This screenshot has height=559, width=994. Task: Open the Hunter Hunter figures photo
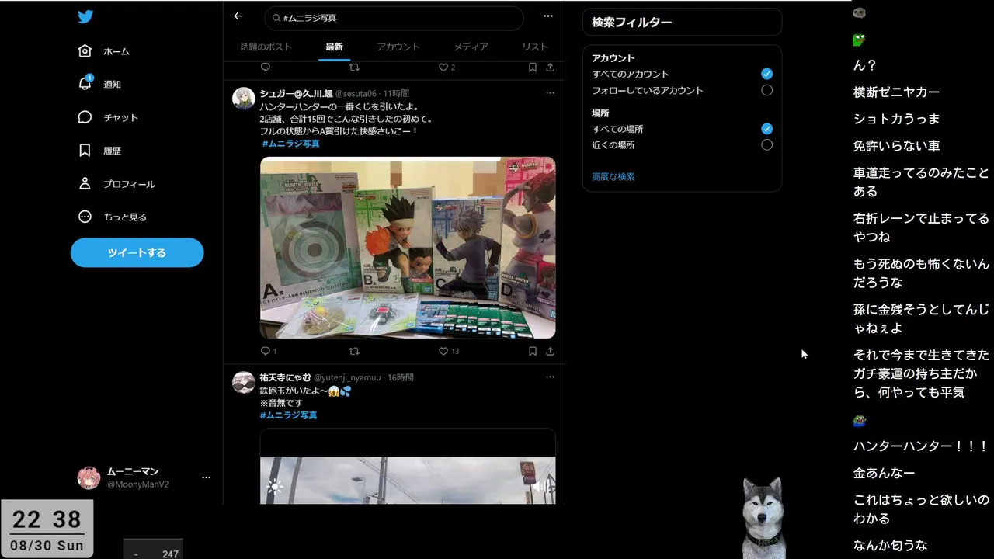(408, 248)
